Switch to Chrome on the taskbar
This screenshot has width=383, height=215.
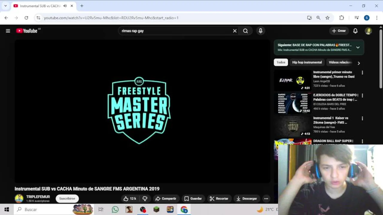[184, 210]
